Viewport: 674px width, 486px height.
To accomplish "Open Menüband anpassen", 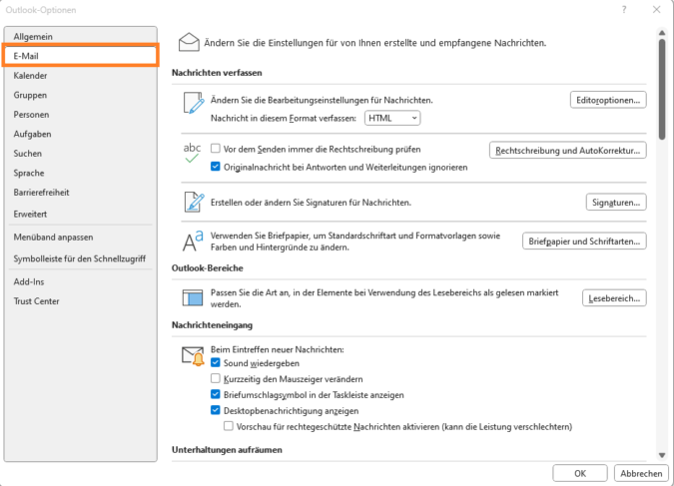I will [81, 238].
